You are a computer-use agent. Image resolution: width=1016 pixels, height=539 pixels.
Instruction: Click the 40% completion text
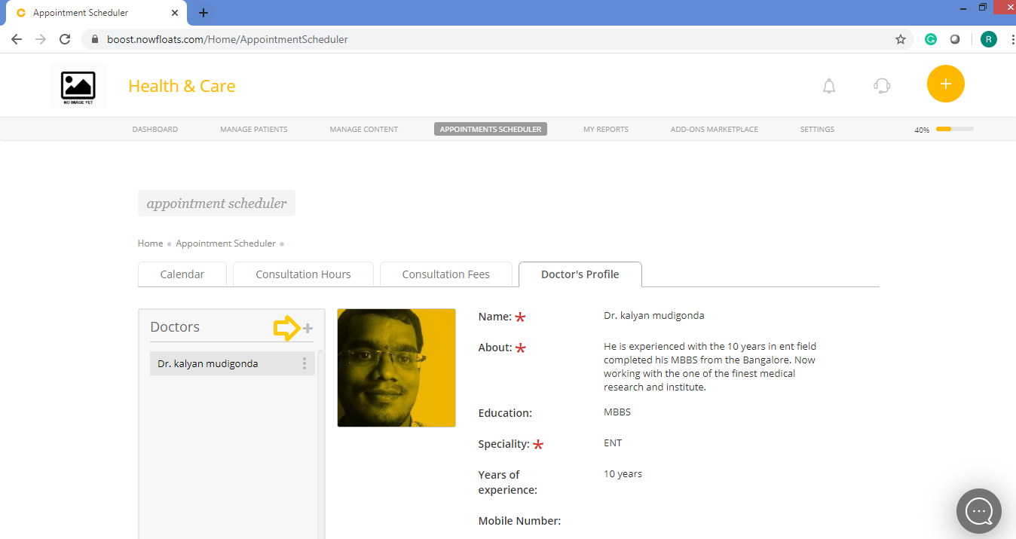point(922,130)
